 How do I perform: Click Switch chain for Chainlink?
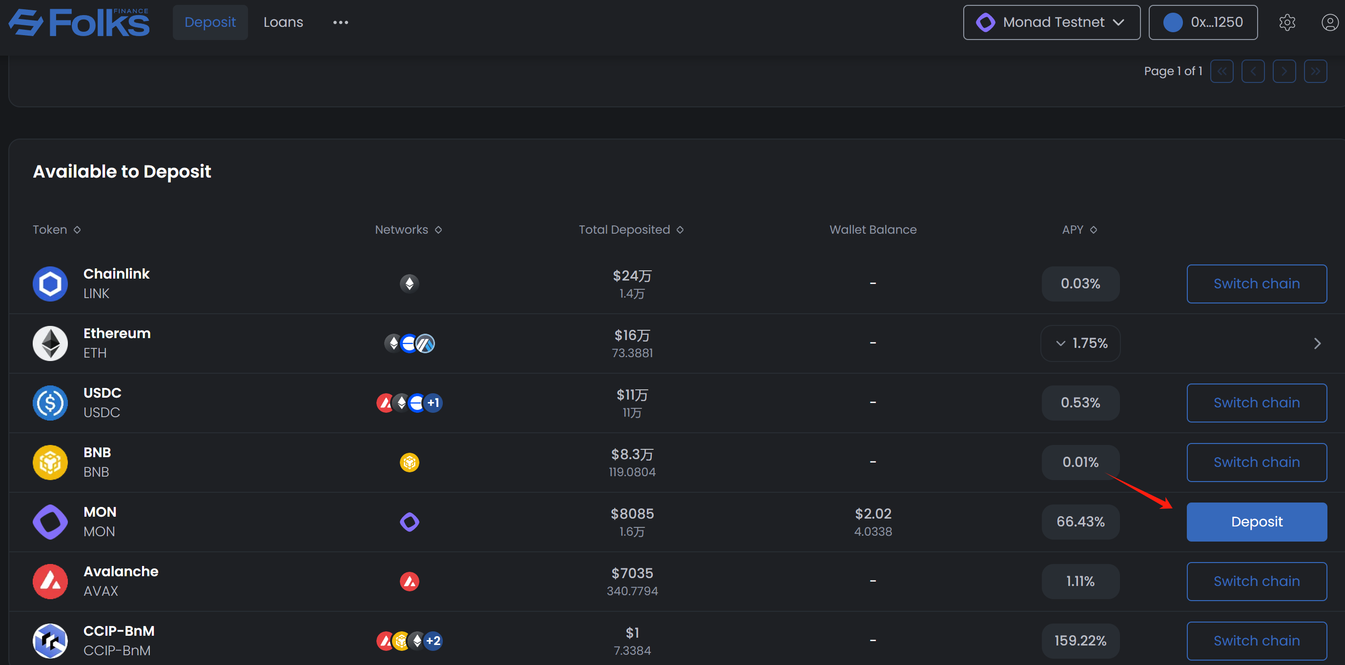coord(1256,283)
